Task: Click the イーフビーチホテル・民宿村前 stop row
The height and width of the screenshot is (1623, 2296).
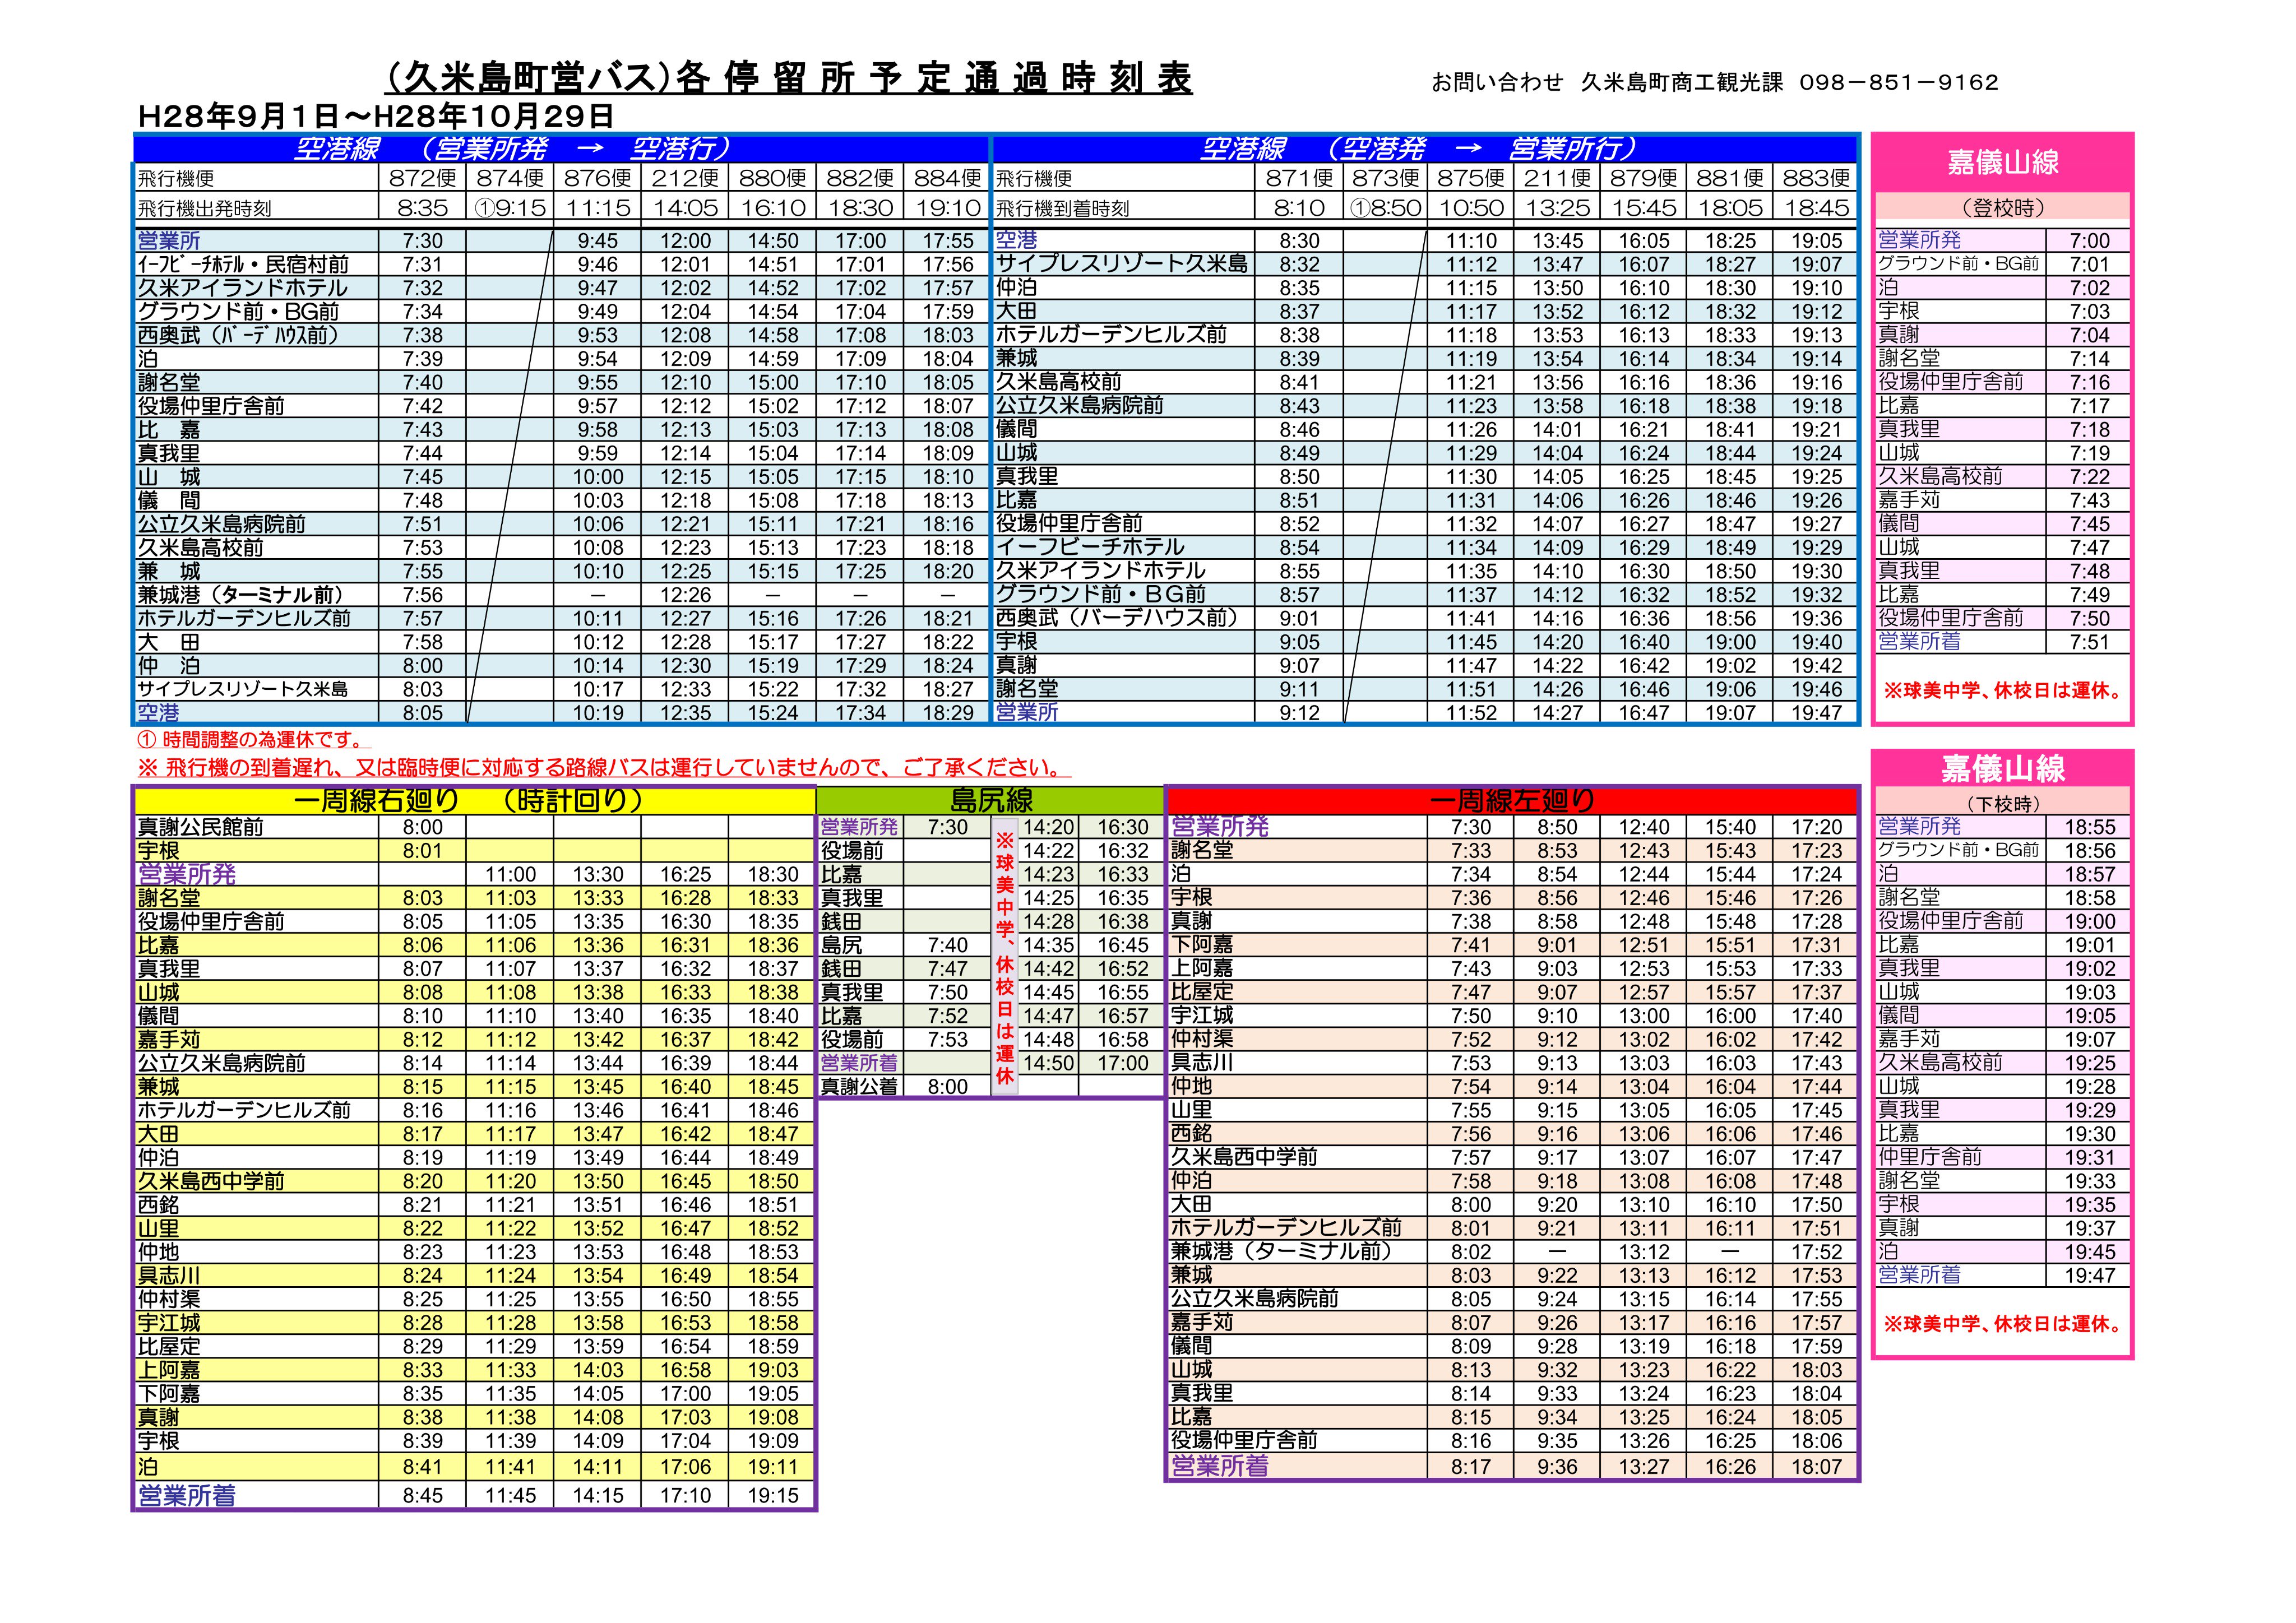Action: click(x=243, y=264)
